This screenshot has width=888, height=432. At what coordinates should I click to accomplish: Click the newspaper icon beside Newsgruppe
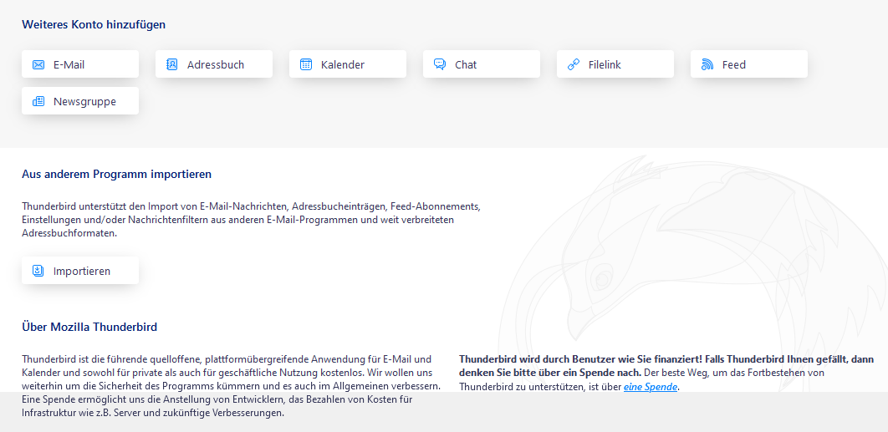[x=38, y=101]
